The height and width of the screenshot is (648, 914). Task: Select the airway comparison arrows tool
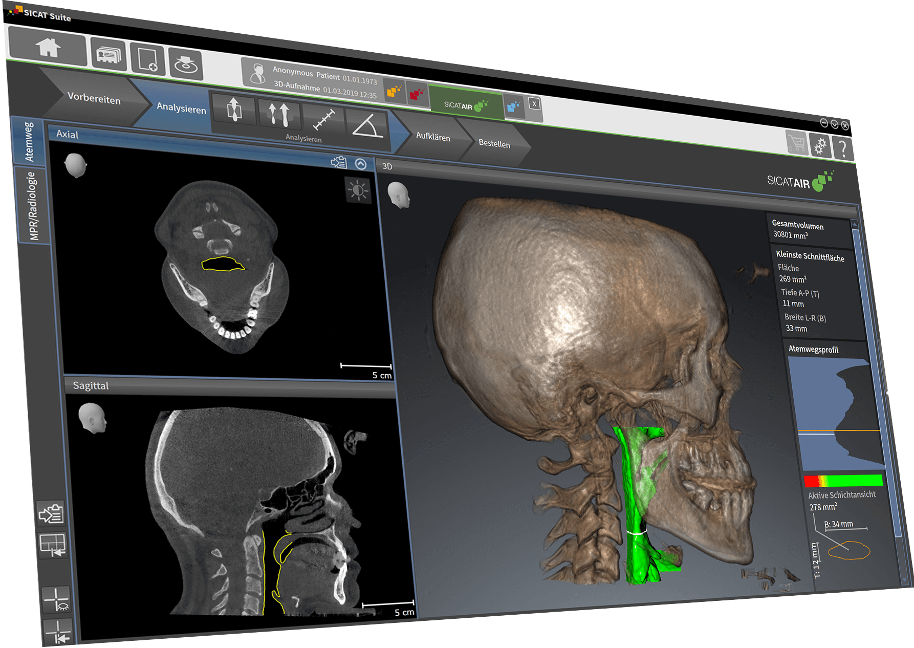(279, 114)
